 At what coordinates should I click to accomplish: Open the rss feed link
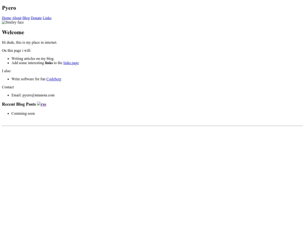[41, 104]
